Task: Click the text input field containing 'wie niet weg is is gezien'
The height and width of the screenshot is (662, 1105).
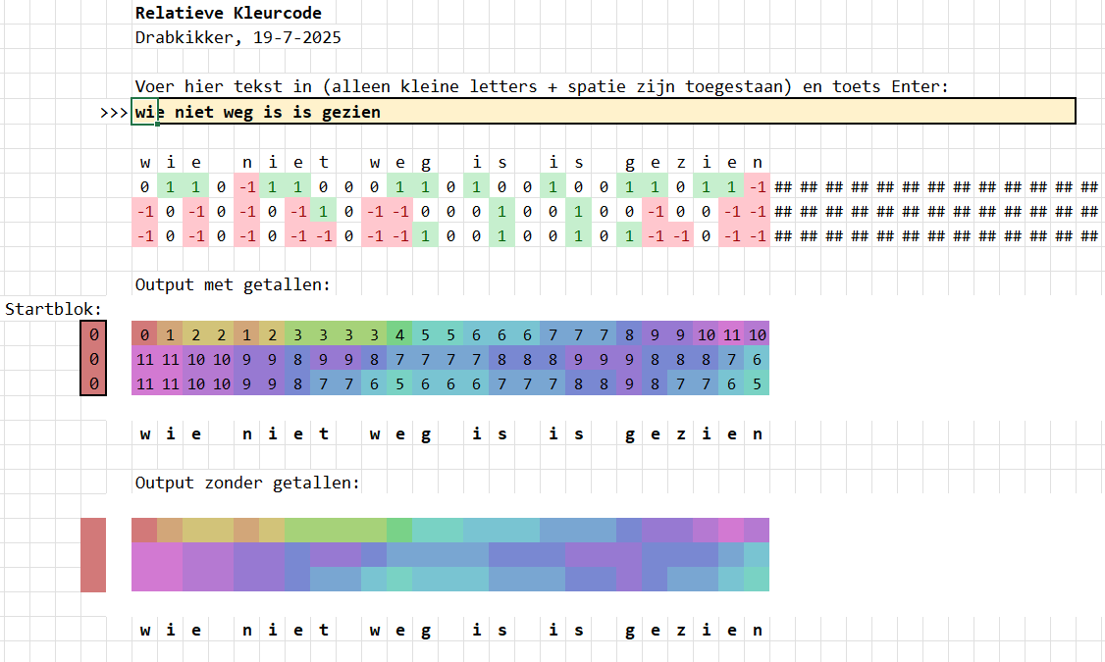Action: click(604, 112)
